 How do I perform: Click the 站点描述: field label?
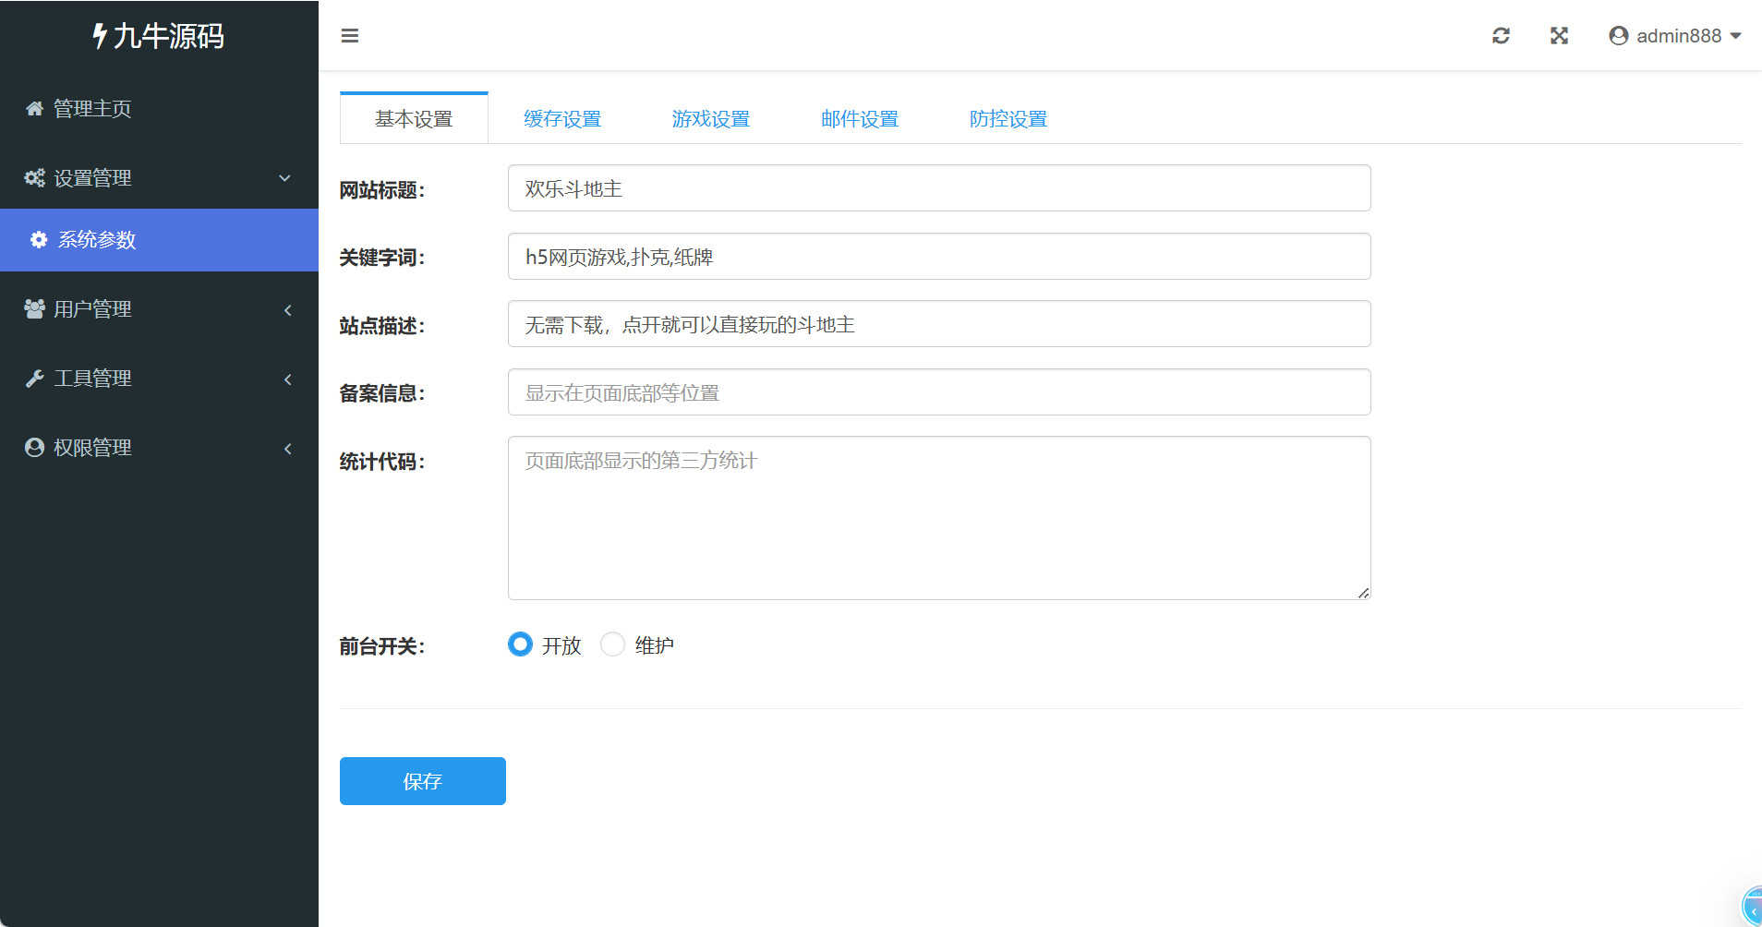382,326
